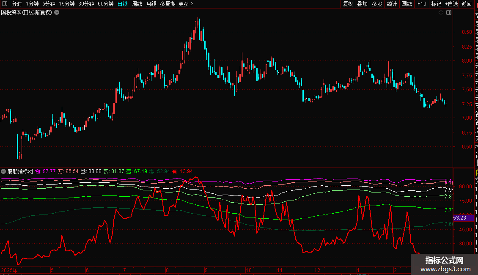Click the 8.00 price axis label
The height and width of the screenshot is (275, 478).
tap(467, 60)
